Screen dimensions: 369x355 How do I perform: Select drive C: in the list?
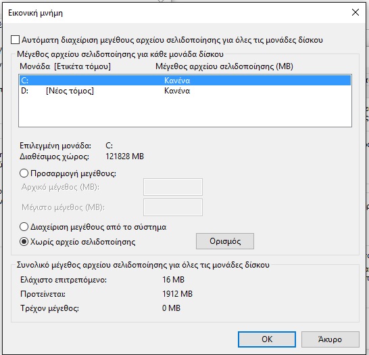tap(185, 81)
